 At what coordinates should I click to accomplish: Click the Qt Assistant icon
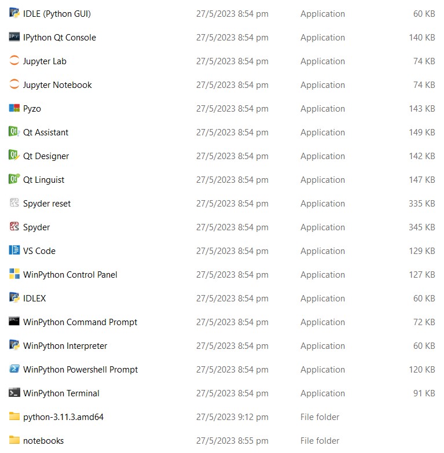click(x=14, y=132)
